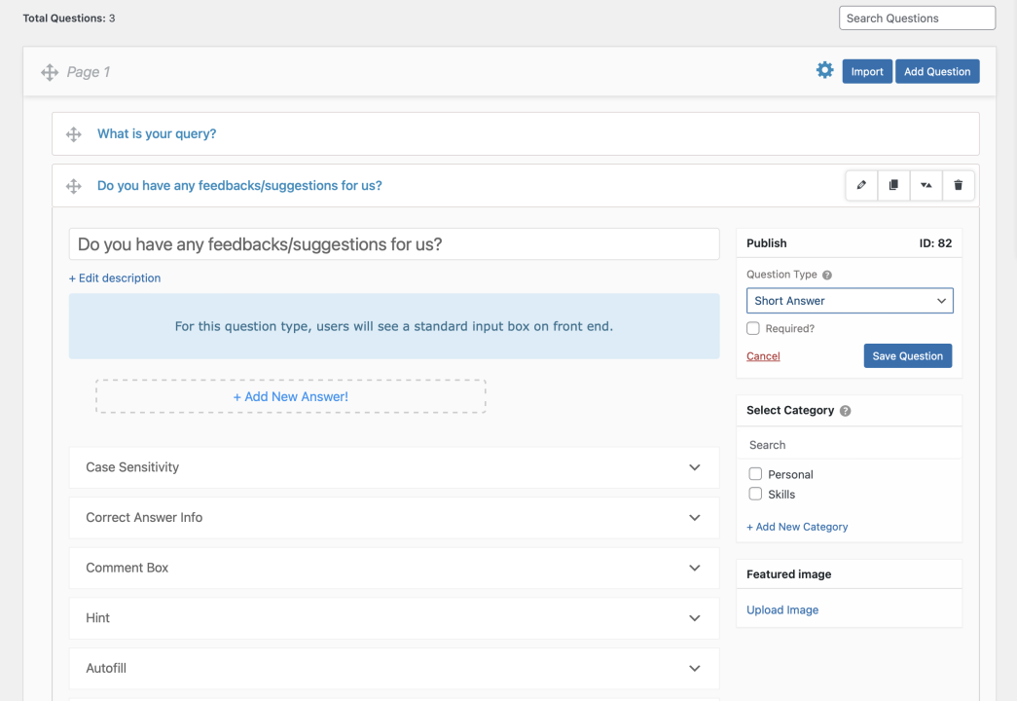
Task: Delete the feedbacks question via the trash icon
Action: click(x=958, y=185)
